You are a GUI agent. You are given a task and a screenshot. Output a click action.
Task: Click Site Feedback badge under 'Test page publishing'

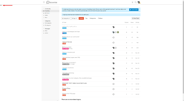click(x=66, y=75)
